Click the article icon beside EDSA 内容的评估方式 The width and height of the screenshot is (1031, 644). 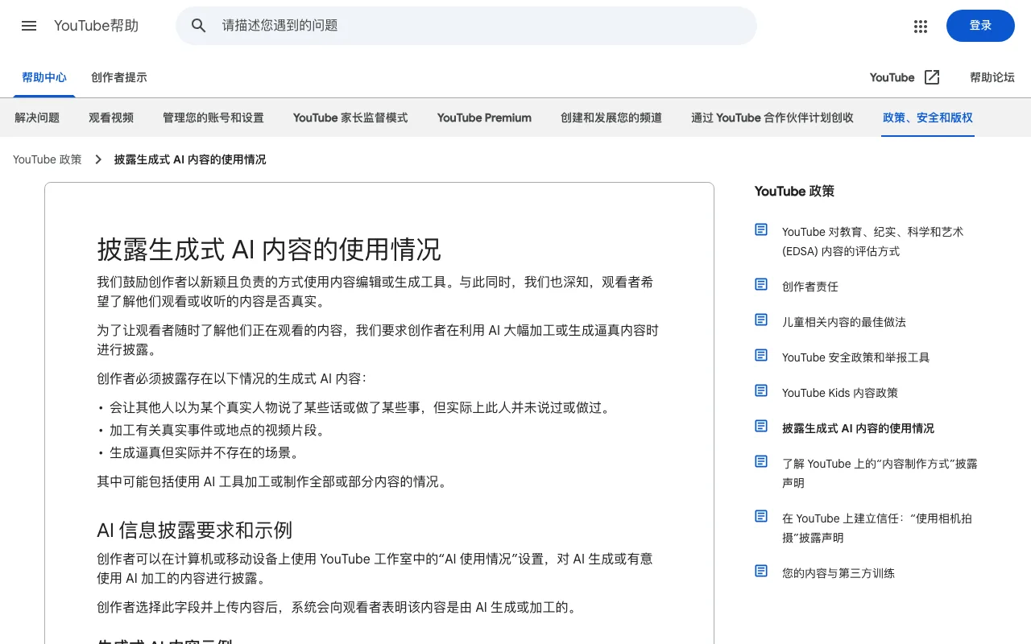tap(761, 230)
